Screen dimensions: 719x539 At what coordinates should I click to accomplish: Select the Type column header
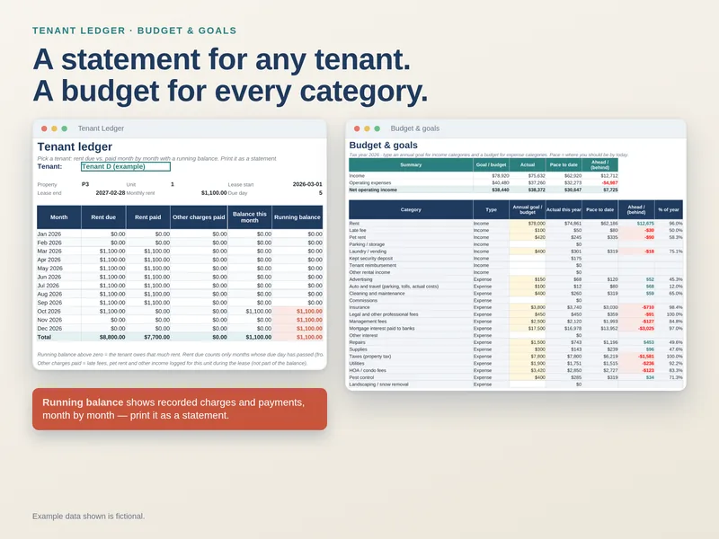[x=491, y=210]
